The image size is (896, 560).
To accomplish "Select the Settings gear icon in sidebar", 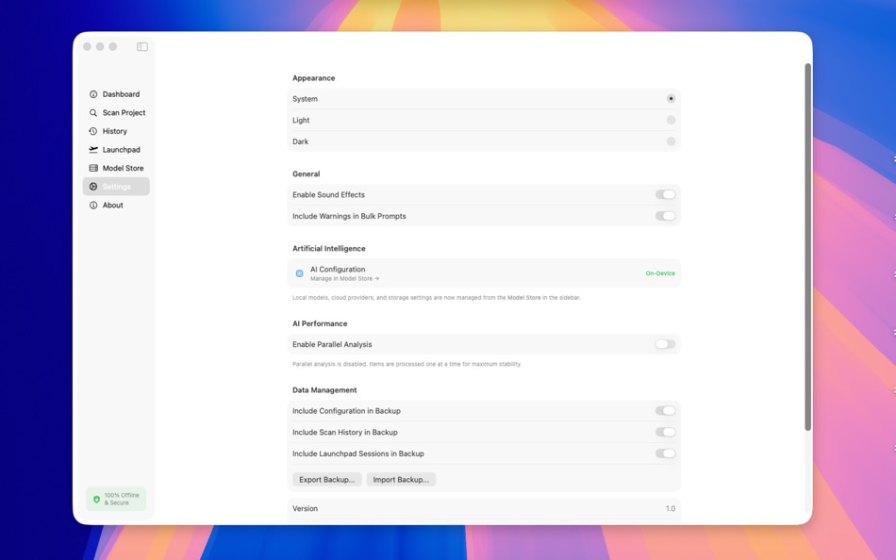I will pos(94,186).
